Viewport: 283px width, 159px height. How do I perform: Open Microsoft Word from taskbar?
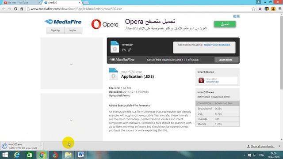click(80, 155)
